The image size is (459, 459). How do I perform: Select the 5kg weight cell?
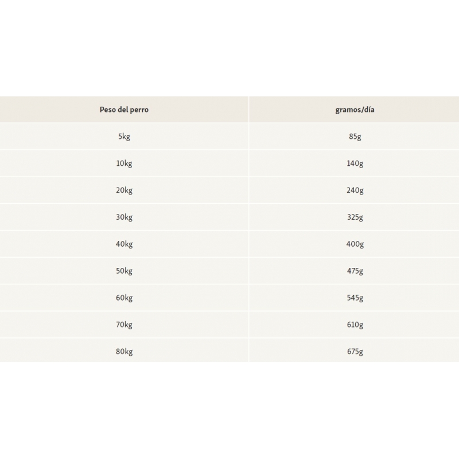tap(124, 137)
